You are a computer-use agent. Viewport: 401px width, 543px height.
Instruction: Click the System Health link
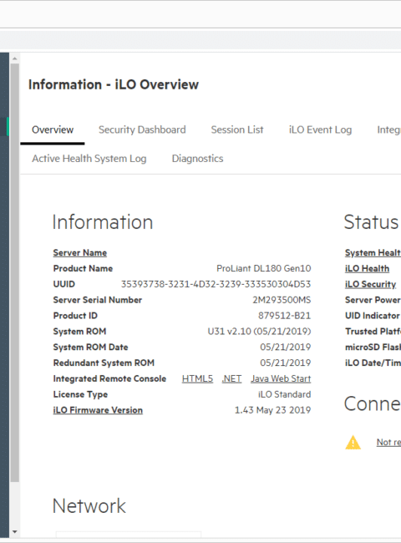pos(373,253)
